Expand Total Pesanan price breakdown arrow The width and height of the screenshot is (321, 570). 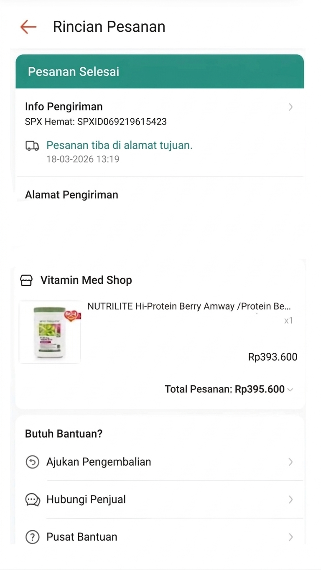point(290,390)
